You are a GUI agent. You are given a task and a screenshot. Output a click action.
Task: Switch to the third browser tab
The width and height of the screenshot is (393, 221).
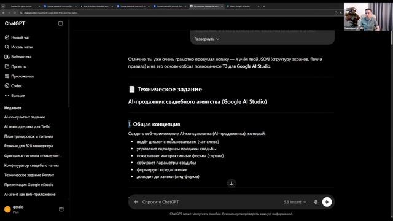click(96, 6)
